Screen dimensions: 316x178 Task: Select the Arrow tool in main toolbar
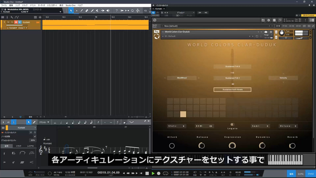click(71, 11)
